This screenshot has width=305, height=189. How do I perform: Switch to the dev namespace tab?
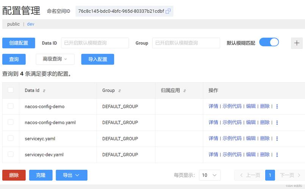[31, 24]
